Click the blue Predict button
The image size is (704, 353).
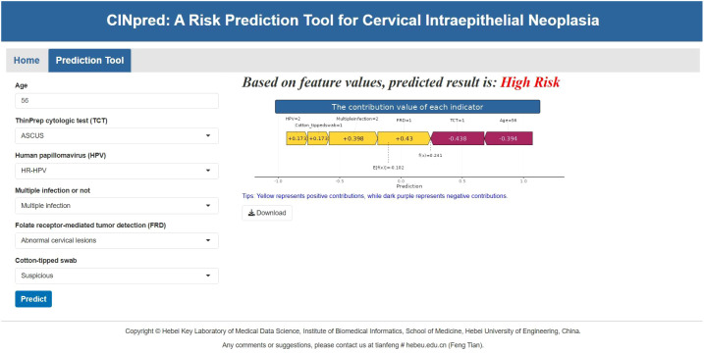click(33, 299)
